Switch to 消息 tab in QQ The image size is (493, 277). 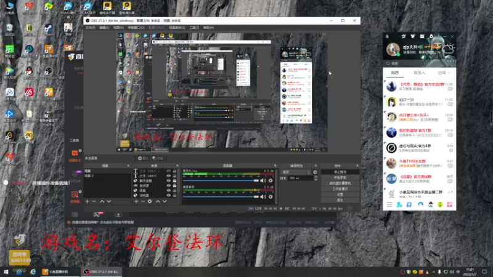(394, 73)
